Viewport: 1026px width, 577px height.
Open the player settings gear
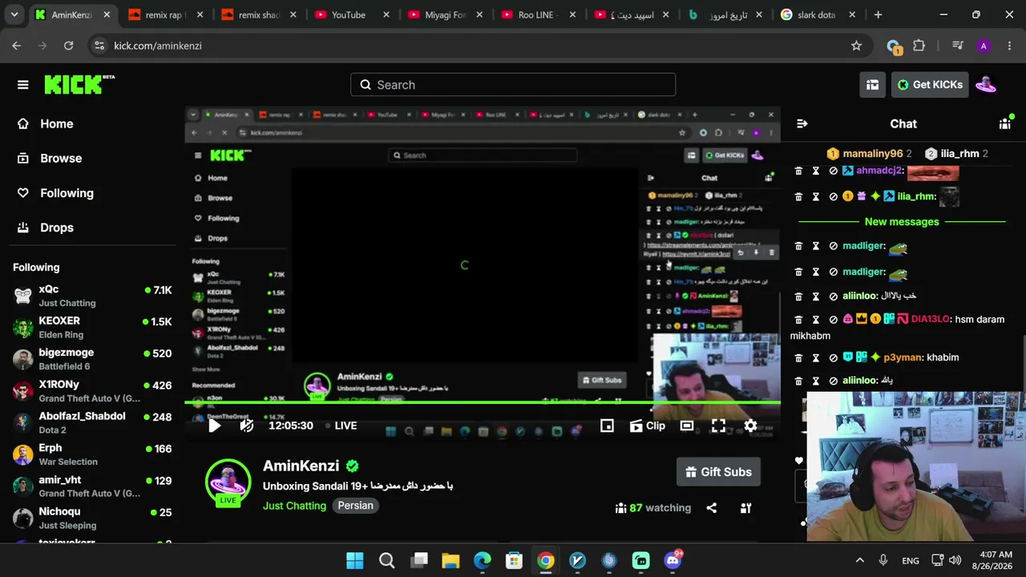(x=750, y=426)
